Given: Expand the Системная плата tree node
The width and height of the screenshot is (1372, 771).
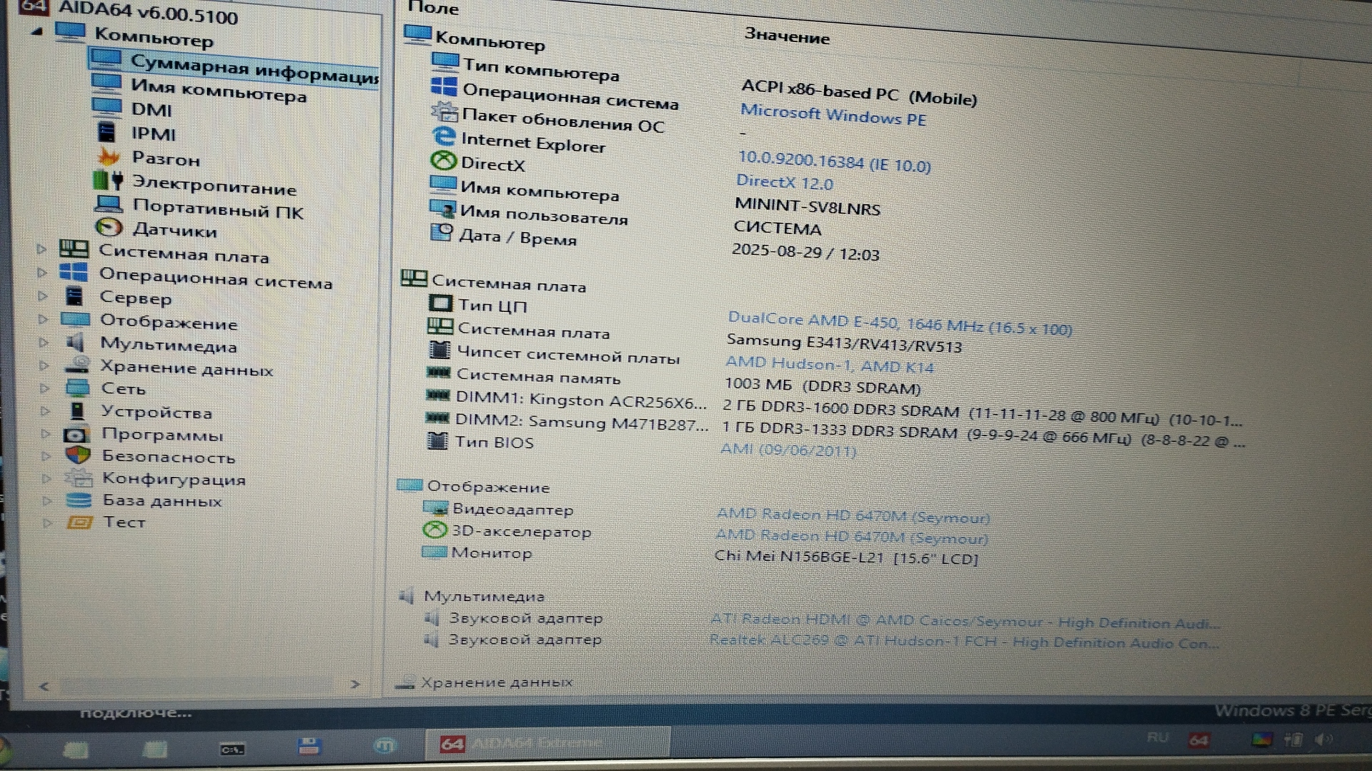Looking at the screenshot, I should [x=41, y=249].
